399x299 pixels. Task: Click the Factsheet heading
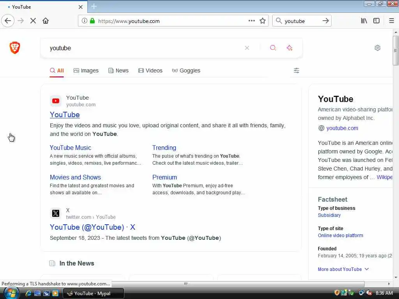point(333,200)
